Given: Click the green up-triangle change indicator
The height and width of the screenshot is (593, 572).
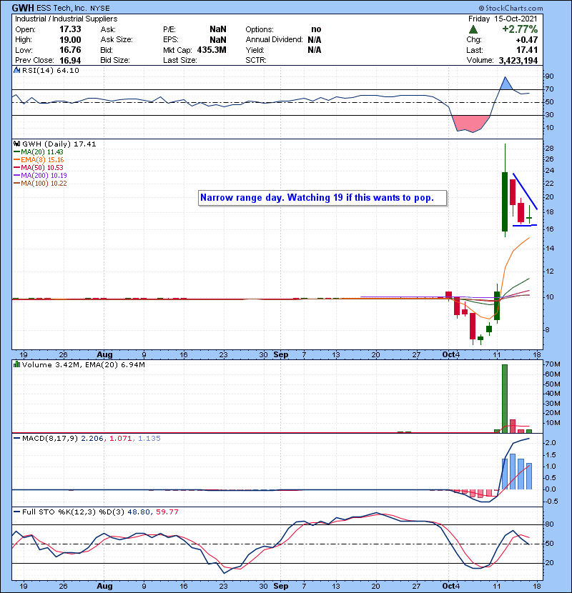Looking at the screenshot, I should click(473, 29).
